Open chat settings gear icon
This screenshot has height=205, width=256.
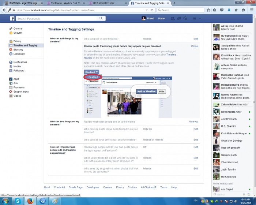pos(244,194)
